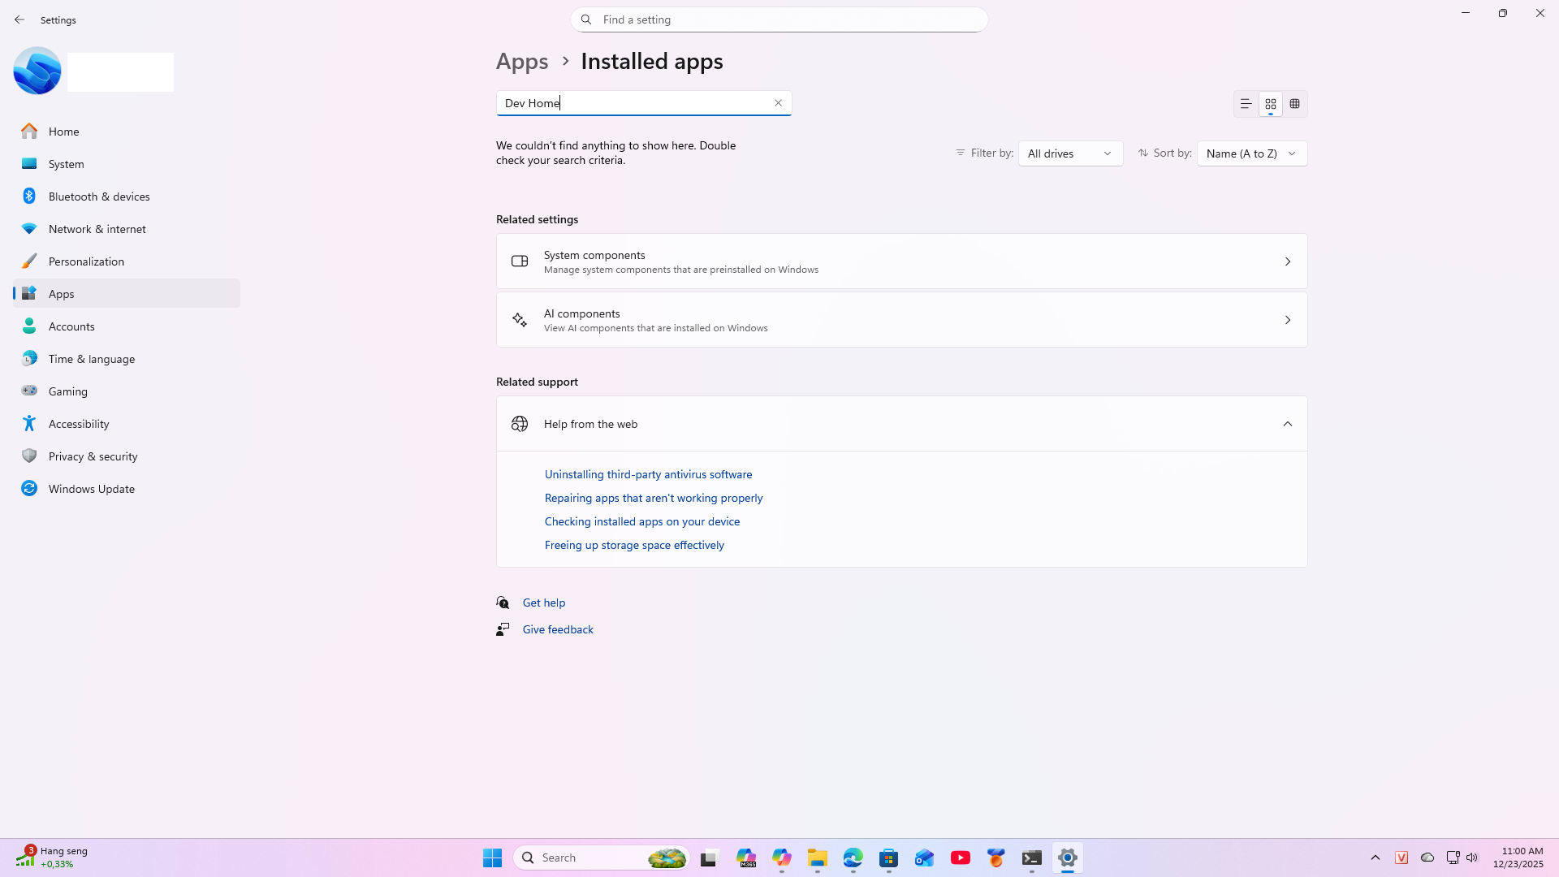Image resolution: width=1559 pixels, height=877 pixels.
Task: Open Accessibility settings
Action: coord(78,423)
